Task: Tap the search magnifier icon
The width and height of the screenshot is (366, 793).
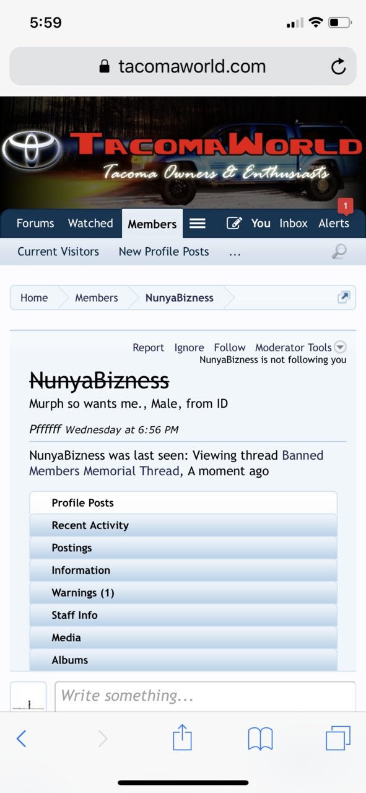Action: tap(339, 252)
